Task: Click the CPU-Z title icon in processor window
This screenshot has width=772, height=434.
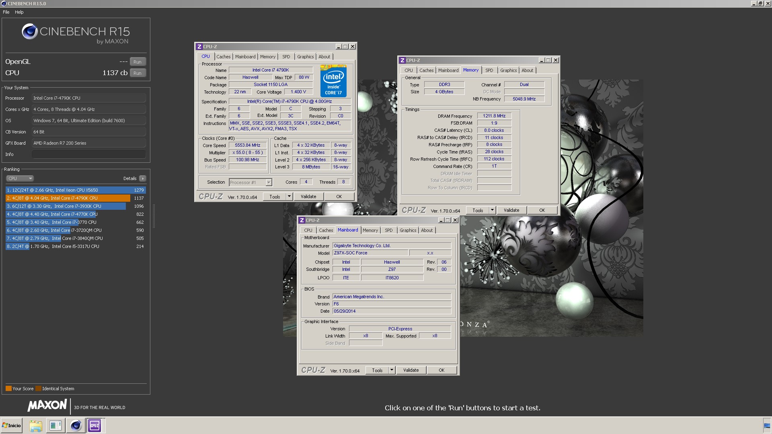Action: pyautogui.click(x=199, y=47)
